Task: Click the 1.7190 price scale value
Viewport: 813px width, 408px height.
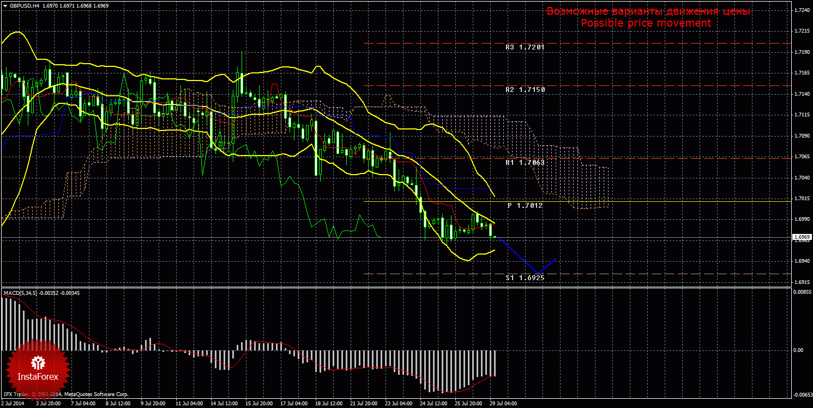Action: coord(802,52)
